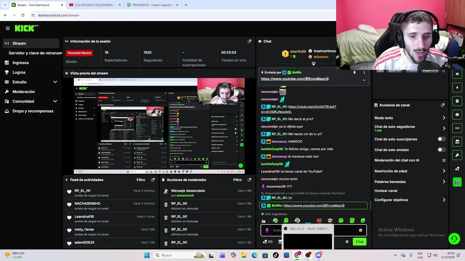This screenshot has height=261, width=465.
Task: Open the emoji picker in chat input
Action: [360, 230]
